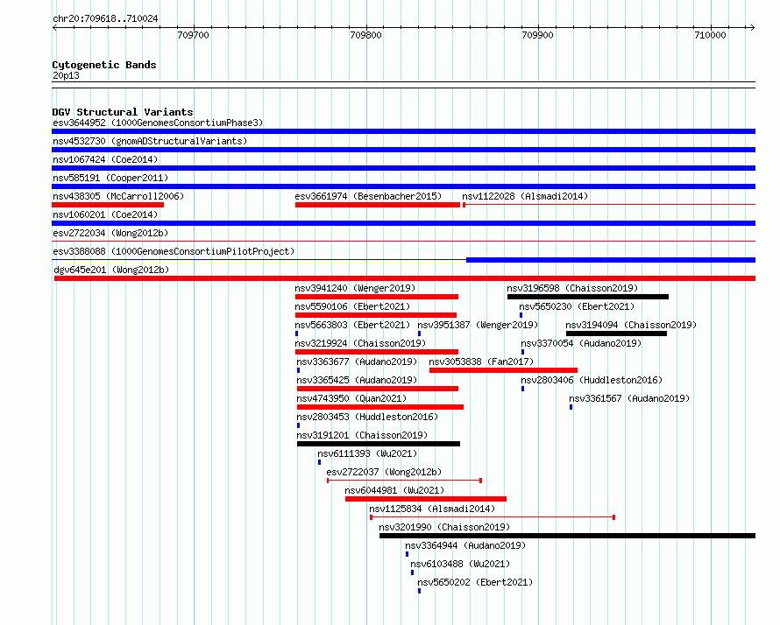Open nsv3196598 (Chaisson2019) label
The width and height of the screenshot is (780, 625).
tap(572, 288)
